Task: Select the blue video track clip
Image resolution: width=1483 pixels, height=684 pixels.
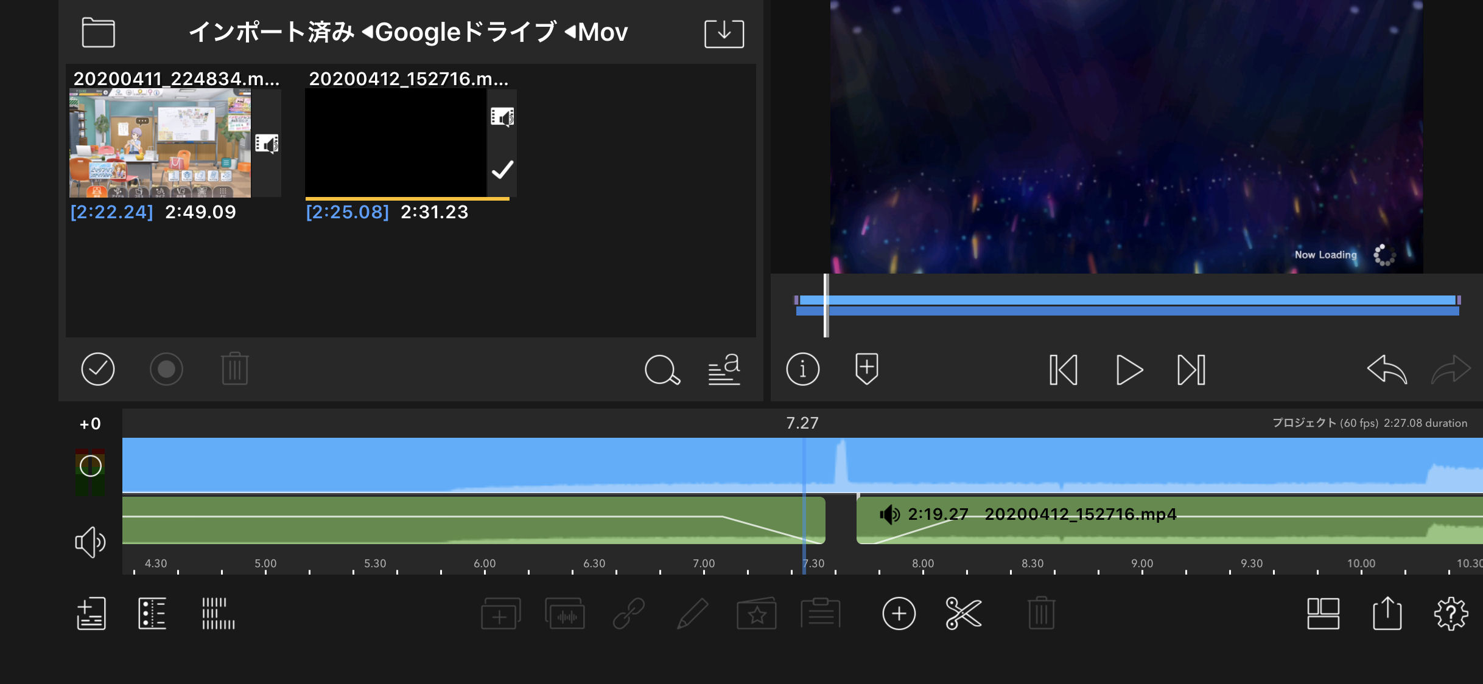Action: [x=802, y=465]
